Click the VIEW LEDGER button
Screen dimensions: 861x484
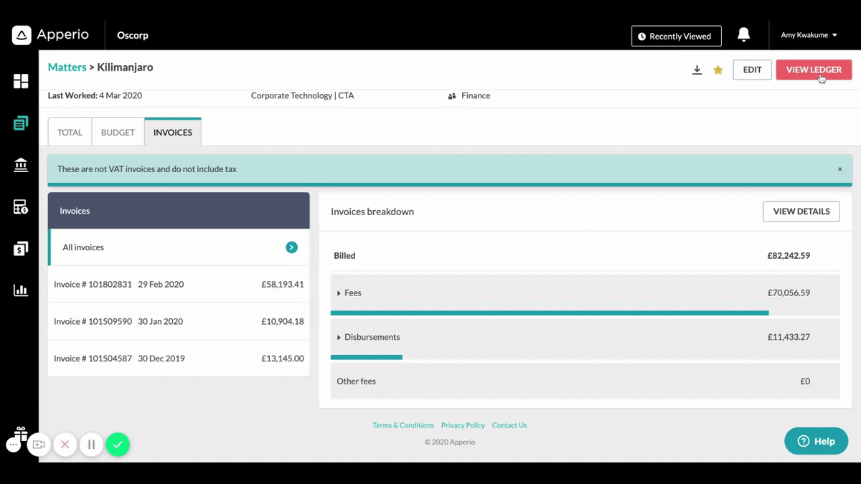[x=814, y=70]
